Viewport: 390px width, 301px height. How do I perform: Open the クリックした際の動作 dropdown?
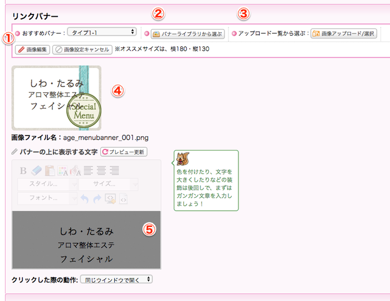(x=116, y=279)
